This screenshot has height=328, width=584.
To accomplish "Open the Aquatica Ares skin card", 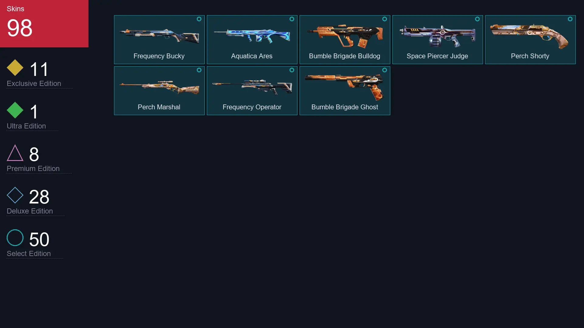I will pyautogui.click(x=252, y=39).
